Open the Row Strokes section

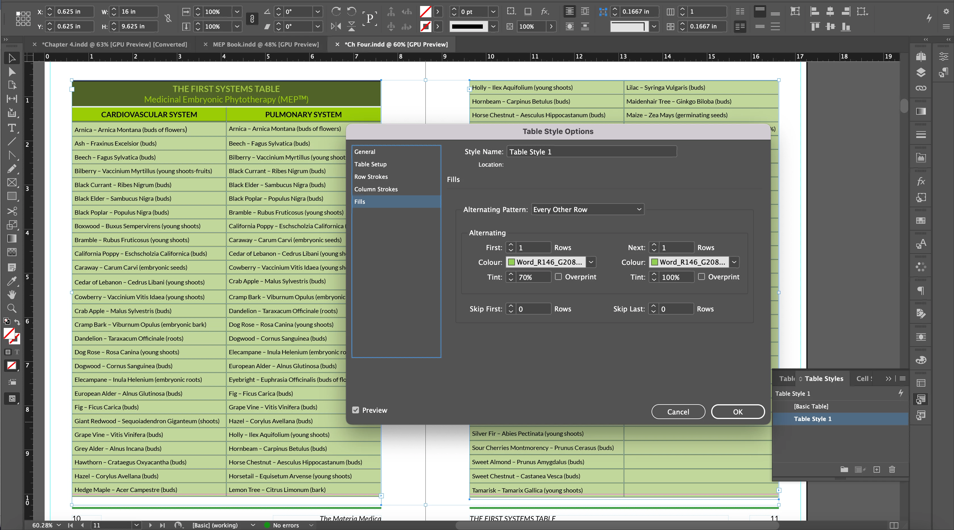point(371,177)
